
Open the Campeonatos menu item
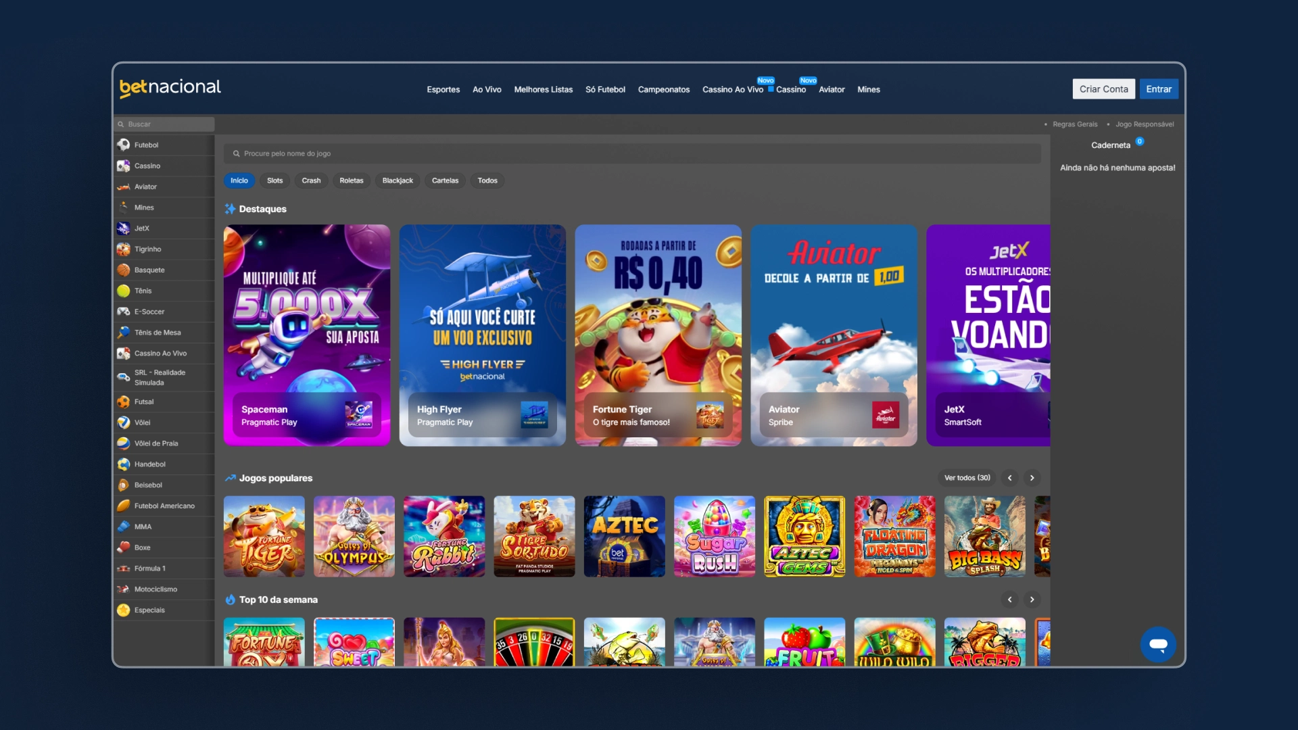tap(663, 89)
